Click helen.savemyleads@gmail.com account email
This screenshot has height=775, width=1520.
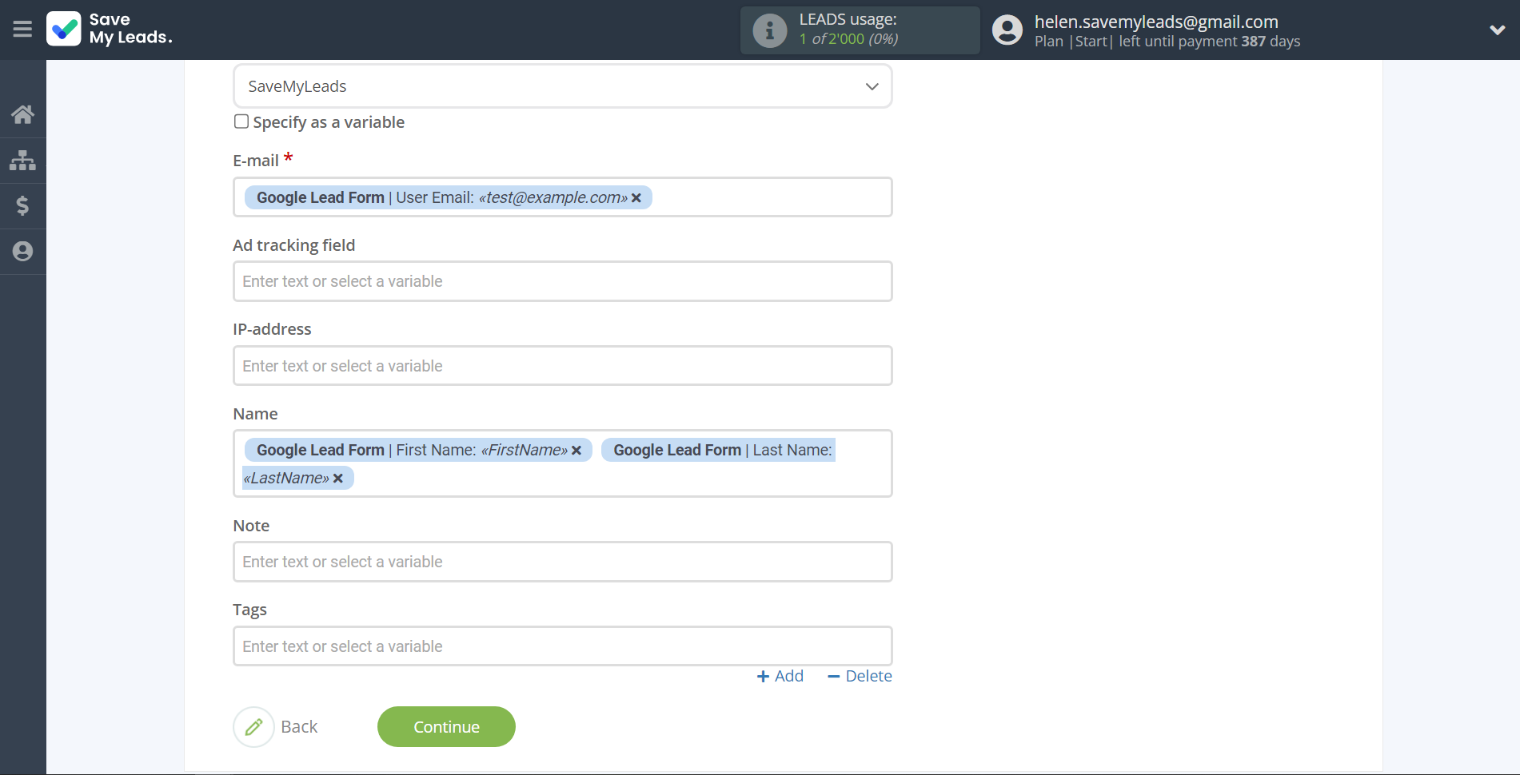click(x=1156, y=22)
